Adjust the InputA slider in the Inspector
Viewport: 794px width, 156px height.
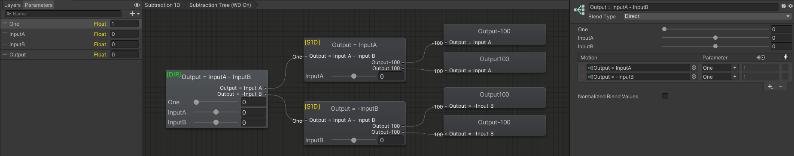[715, 38]
